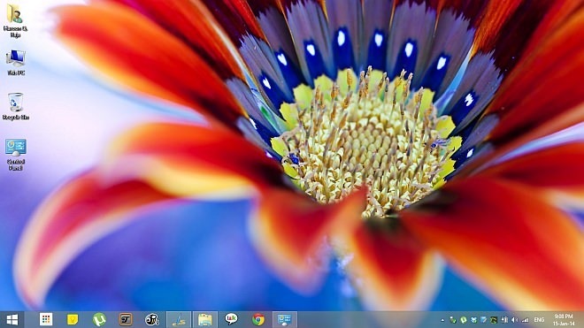Click the blue flag action center tray icon

click(x=483, y=320)
